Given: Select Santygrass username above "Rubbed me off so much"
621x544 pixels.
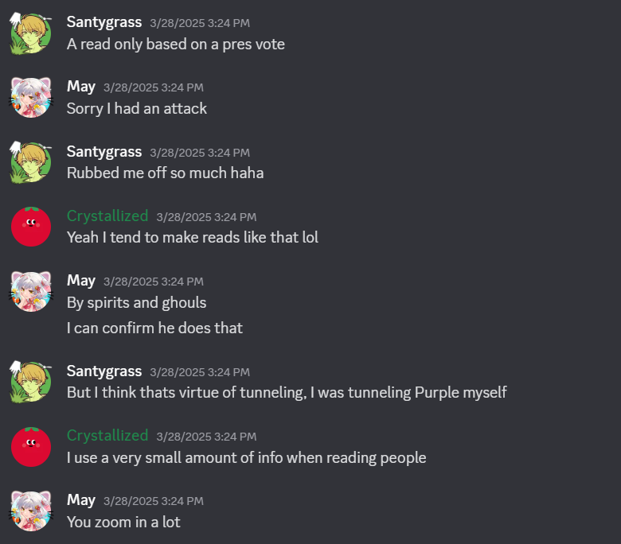Looking at the screenshot, I should pos(104,151).
